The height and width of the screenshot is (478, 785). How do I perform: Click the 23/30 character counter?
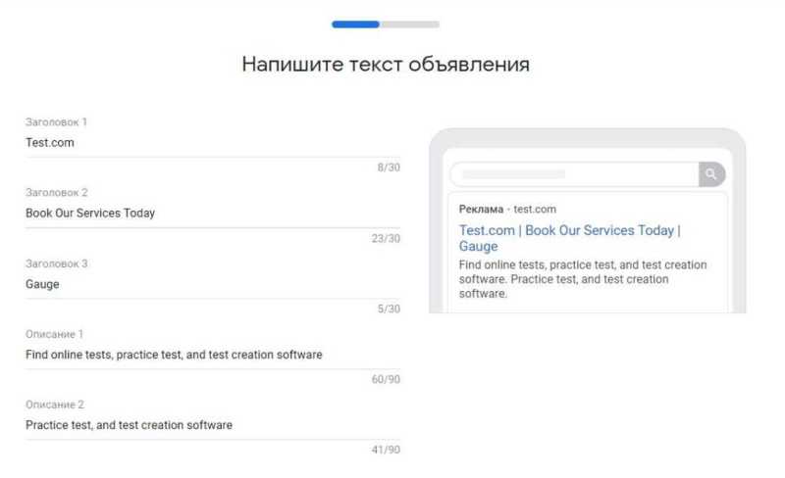(386, 238)
